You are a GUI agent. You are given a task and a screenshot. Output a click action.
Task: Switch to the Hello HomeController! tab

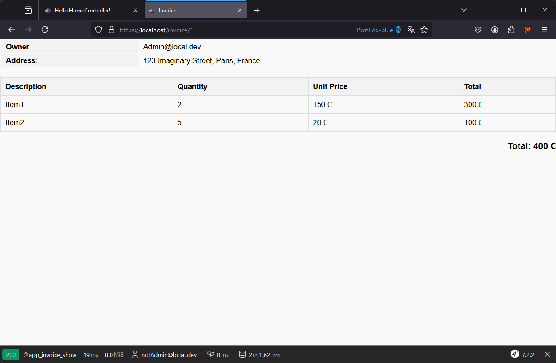coord(82,10)
